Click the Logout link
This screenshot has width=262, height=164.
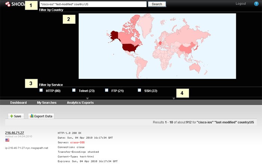pyautogui.click(x=241, y=4)
